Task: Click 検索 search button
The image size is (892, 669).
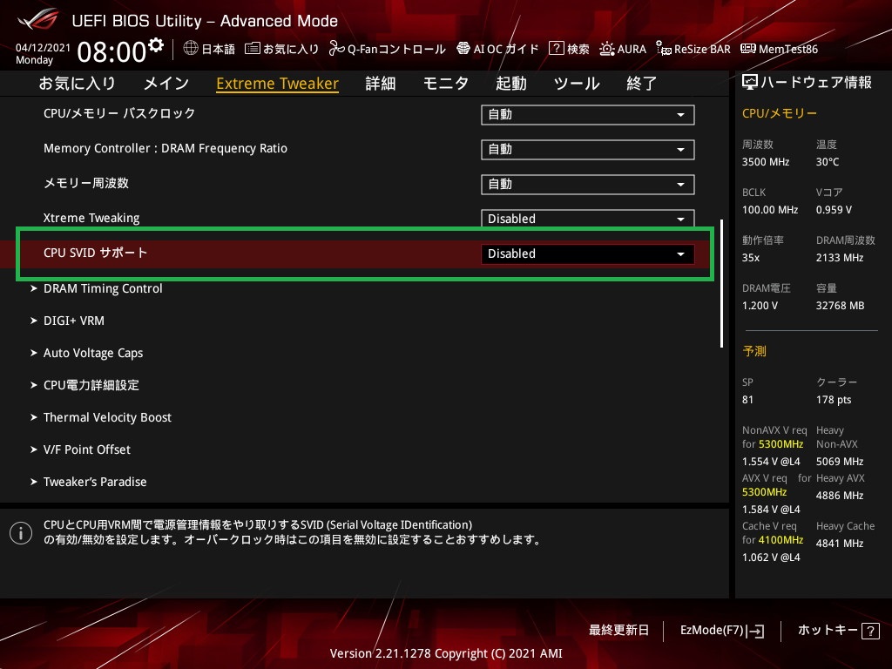Action: (578, 49)
